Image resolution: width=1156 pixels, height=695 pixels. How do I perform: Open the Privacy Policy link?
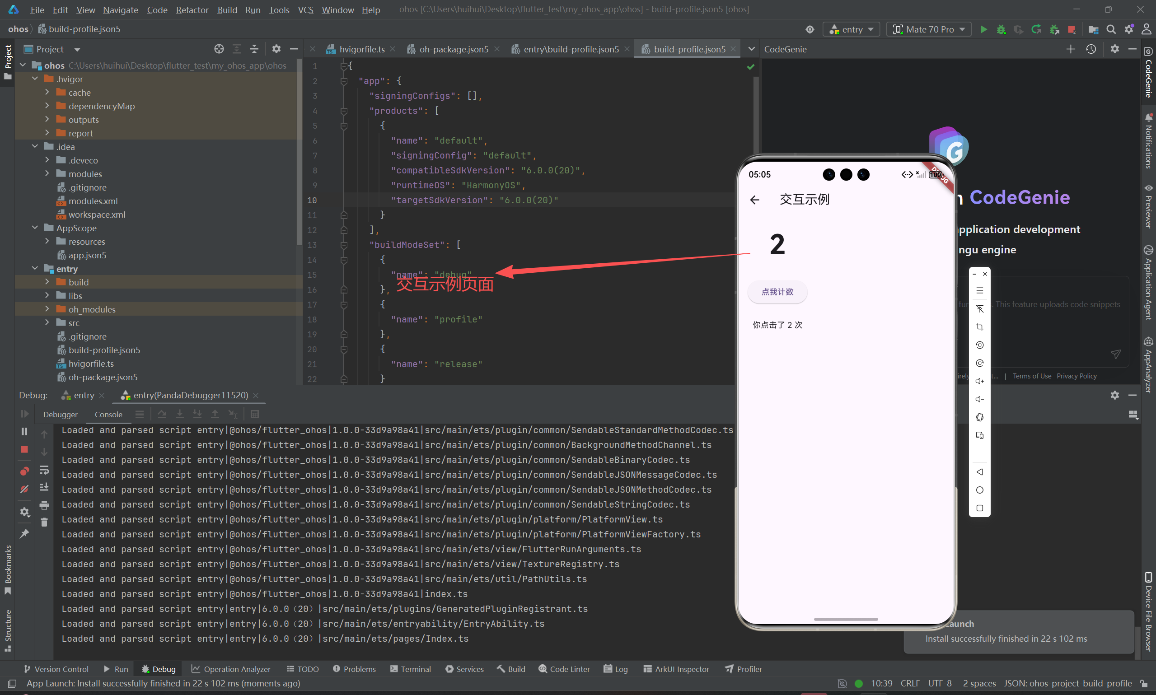(x=1076, y=376)
